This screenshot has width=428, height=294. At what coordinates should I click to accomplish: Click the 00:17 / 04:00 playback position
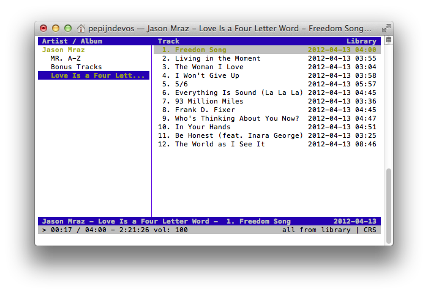click(78, 230)
